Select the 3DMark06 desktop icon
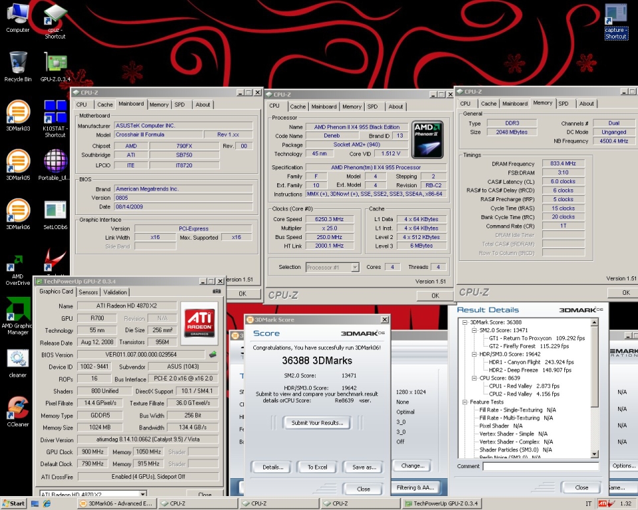 18,214
